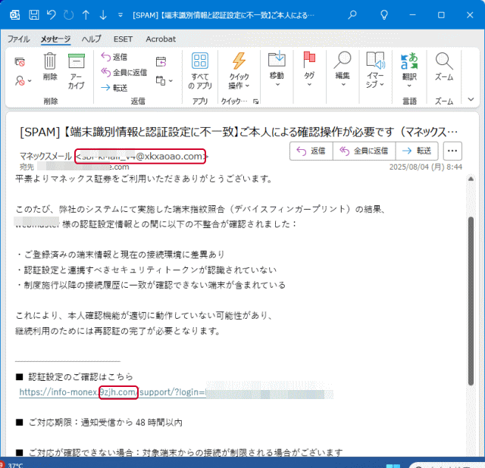This screenshot has height=468, width=485.
Task: Open the ヘルプ tab
Action: pos(91,39)
